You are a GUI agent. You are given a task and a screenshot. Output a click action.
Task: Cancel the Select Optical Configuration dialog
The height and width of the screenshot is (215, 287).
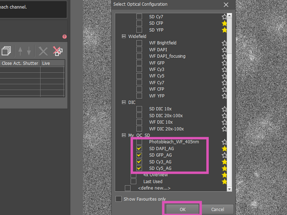(x=218, y=209)
